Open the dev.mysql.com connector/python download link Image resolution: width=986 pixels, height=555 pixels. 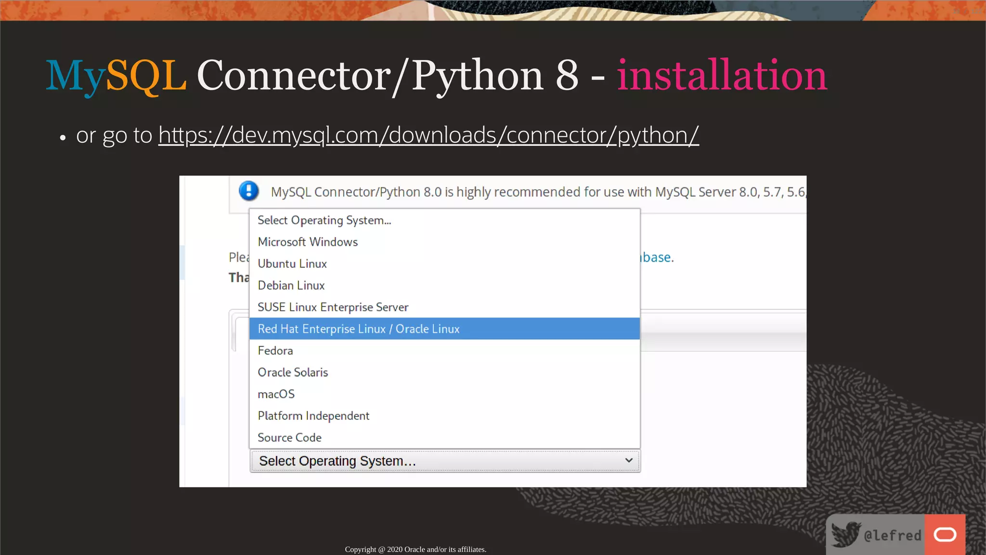coord(428,135)
